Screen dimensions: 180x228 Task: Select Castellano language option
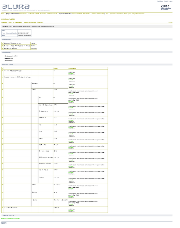tap(160, 1)
